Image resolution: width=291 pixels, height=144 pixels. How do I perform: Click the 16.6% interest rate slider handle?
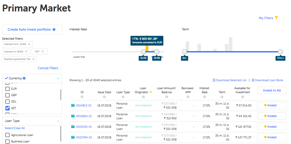click(x=143, y=52)
